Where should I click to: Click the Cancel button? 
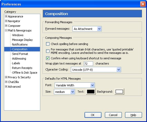pyautogui.click(x=113, y=115)
